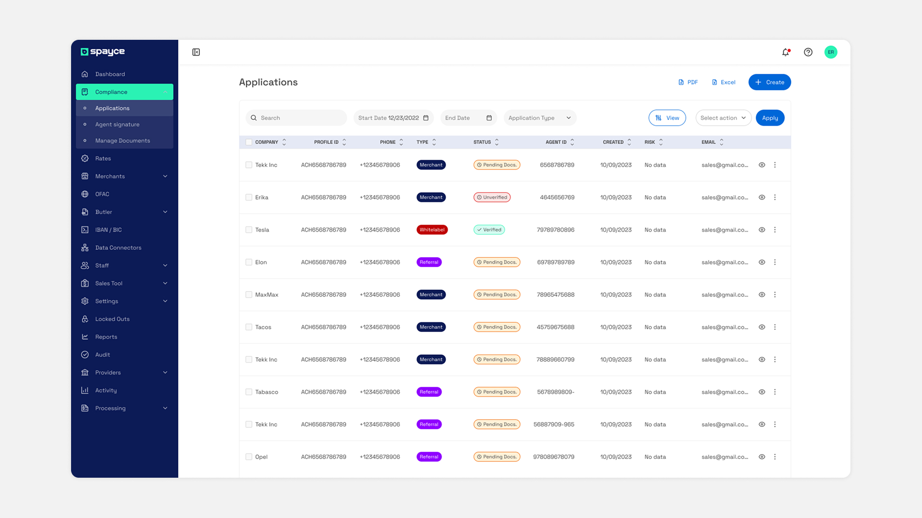The height and width of the screenshot is (518, 922).
Task: Export applications to Excel
Action: point(723,82)
